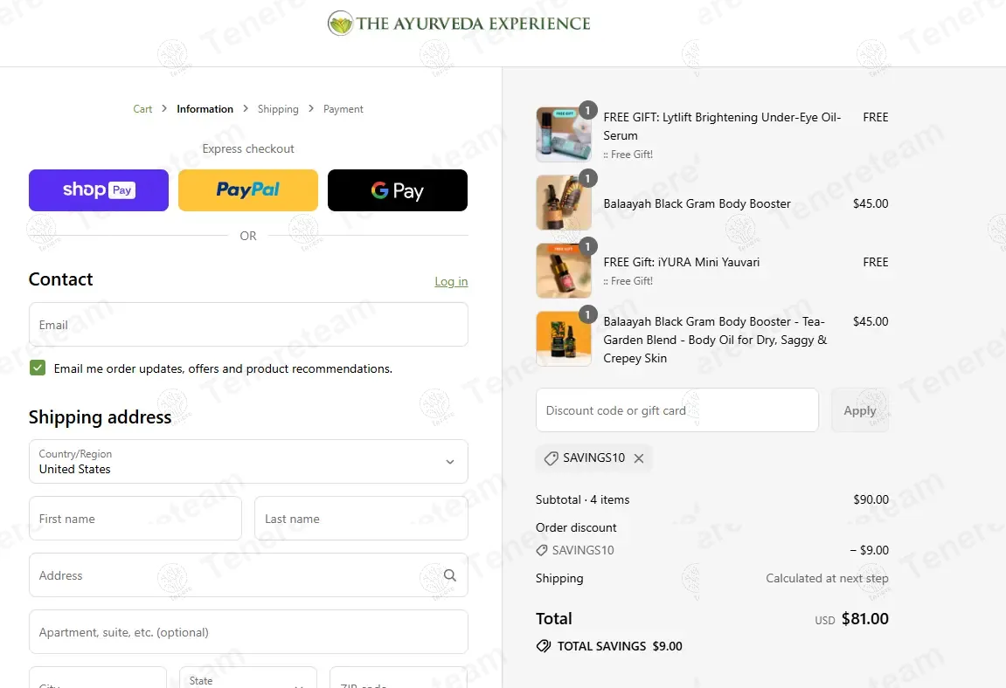Click the Lytlift Under-Eye Serum product thumbnail
The height and width of the screenshot is (688, 1006).
(x=564, y=134)
